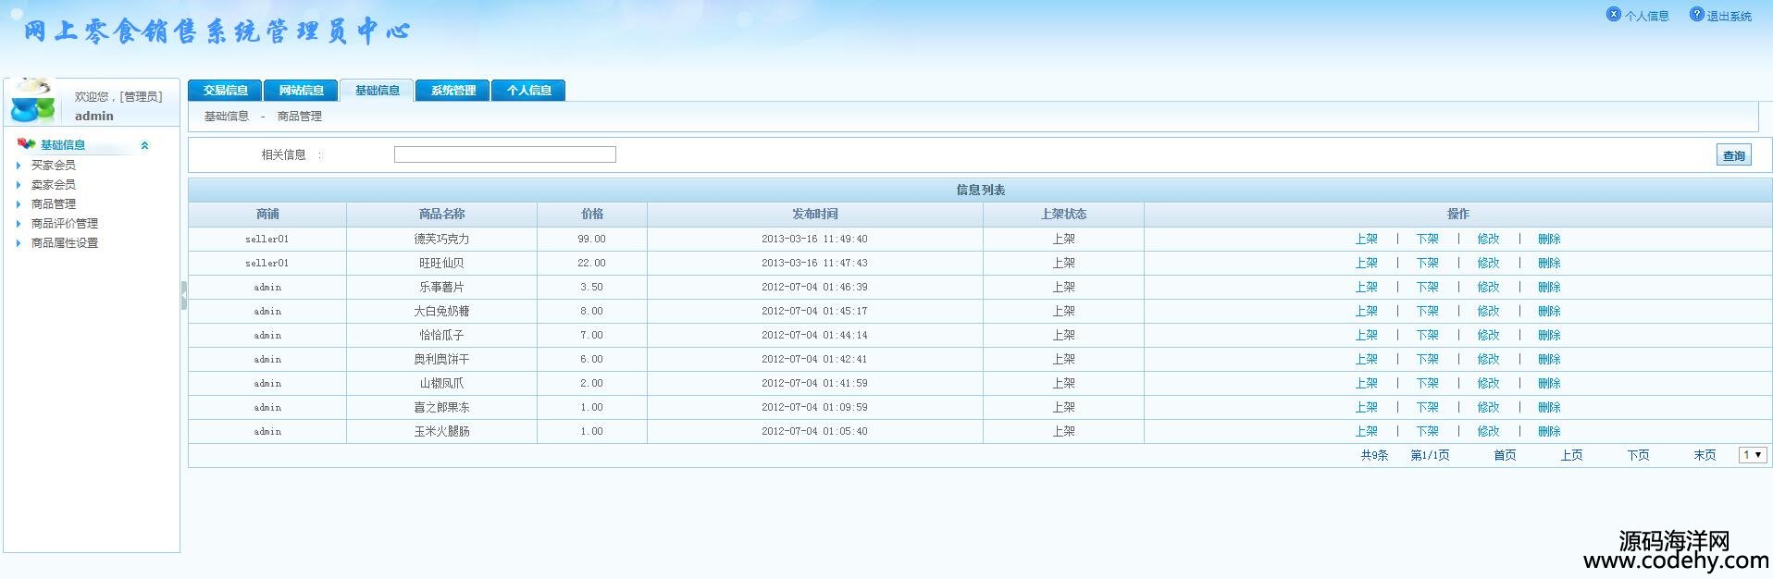The image size is (1773, 579).
Task: Click 上架 for 玉米火腿肠
Action: [x=1366, y=432]
